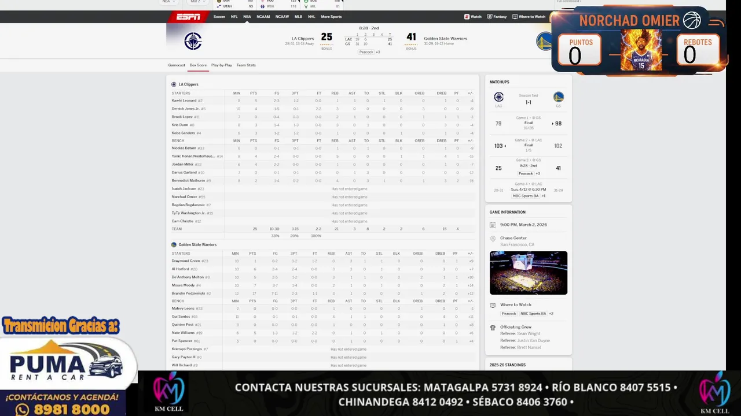This screenshot has width=741, height=416.
Task: Open Fantasy from the ESPN nav bar
Action: coord(497,17)
